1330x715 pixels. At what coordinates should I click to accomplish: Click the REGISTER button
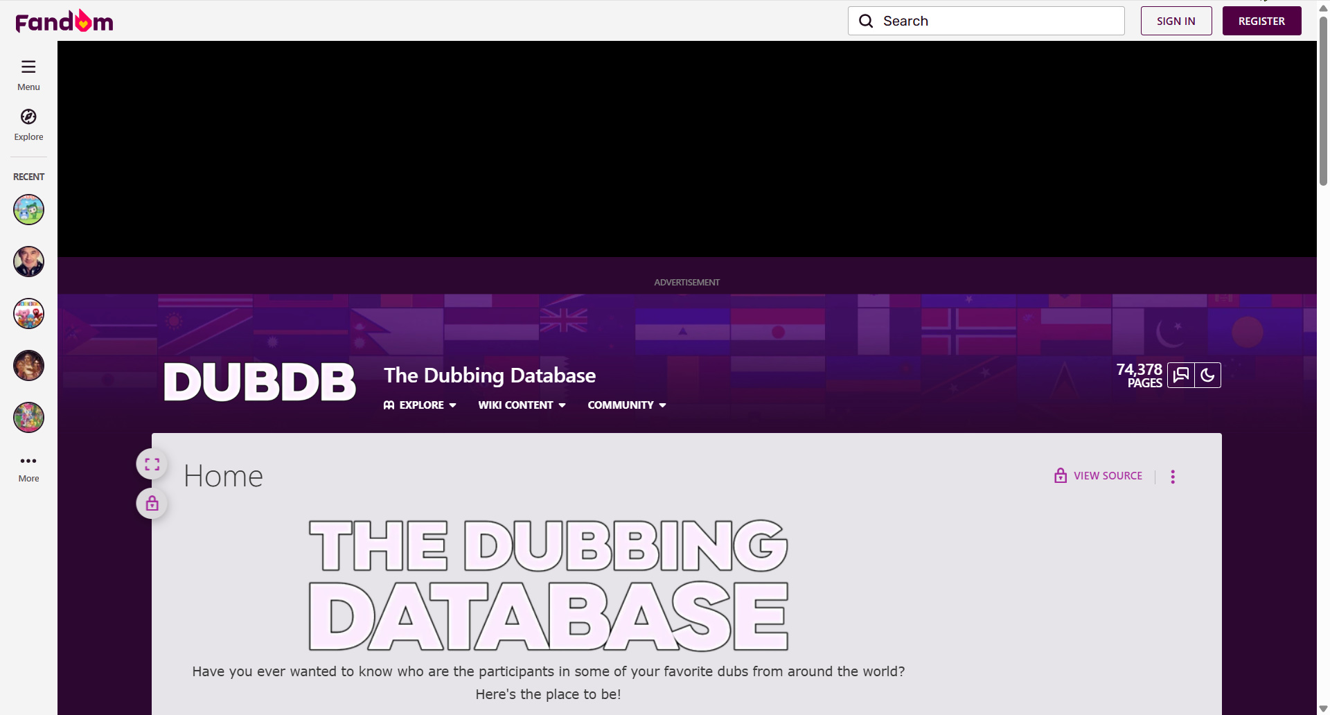click(1261, 21)
